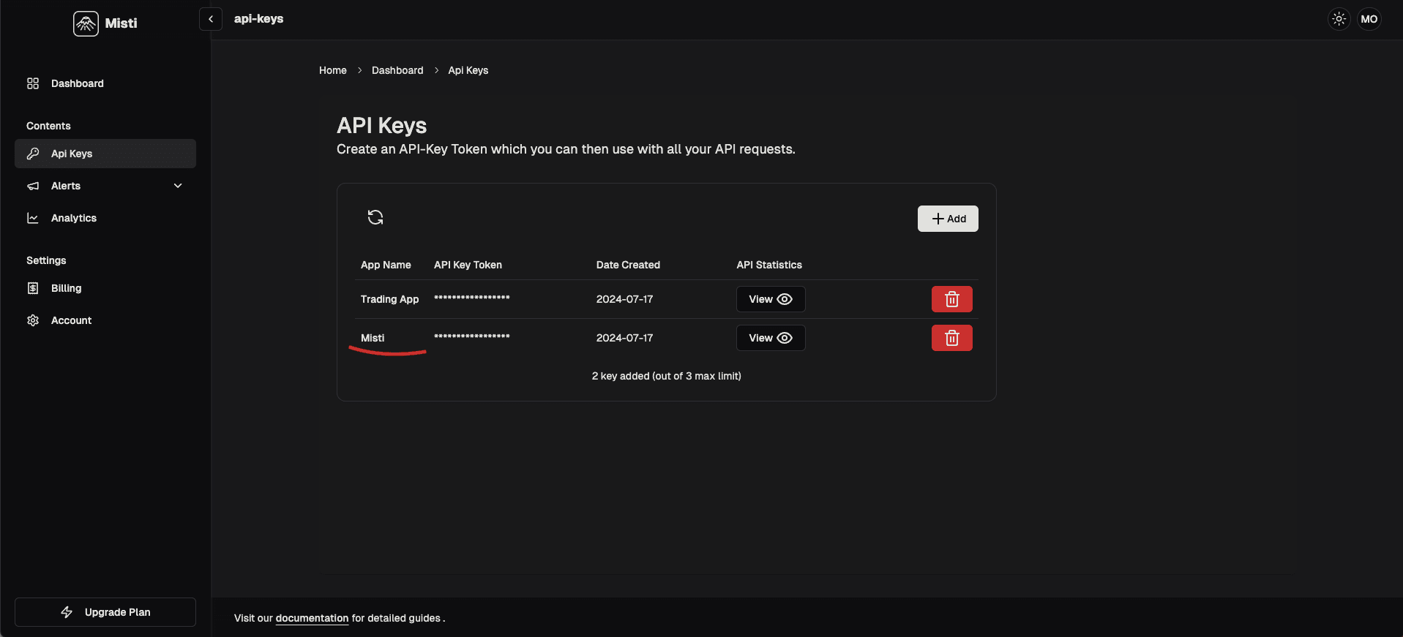Go to Analytics page

pos(73,218)
